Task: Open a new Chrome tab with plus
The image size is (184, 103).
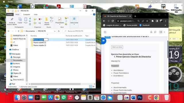Action: click(x=135, y=16)
